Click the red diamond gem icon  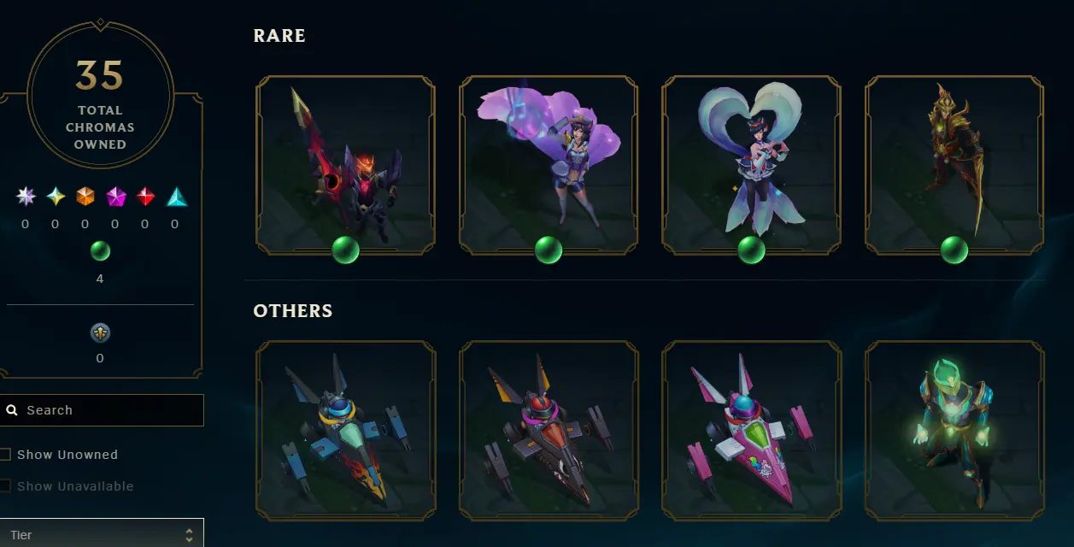pyautogui.click(x=145, y=197)
